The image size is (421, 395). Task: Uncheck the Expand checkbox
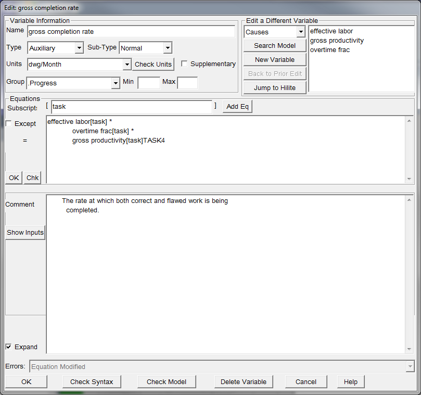[8, 347]
